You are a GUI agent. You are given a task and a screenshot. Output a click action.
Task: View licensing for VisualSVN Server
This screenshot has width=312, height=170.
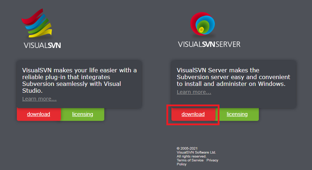point(237,114)
